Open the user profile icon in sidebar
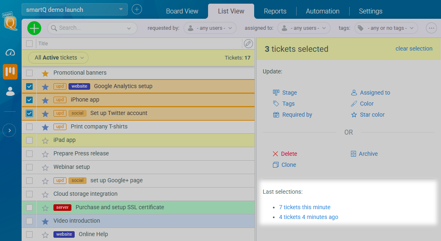 [x=10, y=91]
